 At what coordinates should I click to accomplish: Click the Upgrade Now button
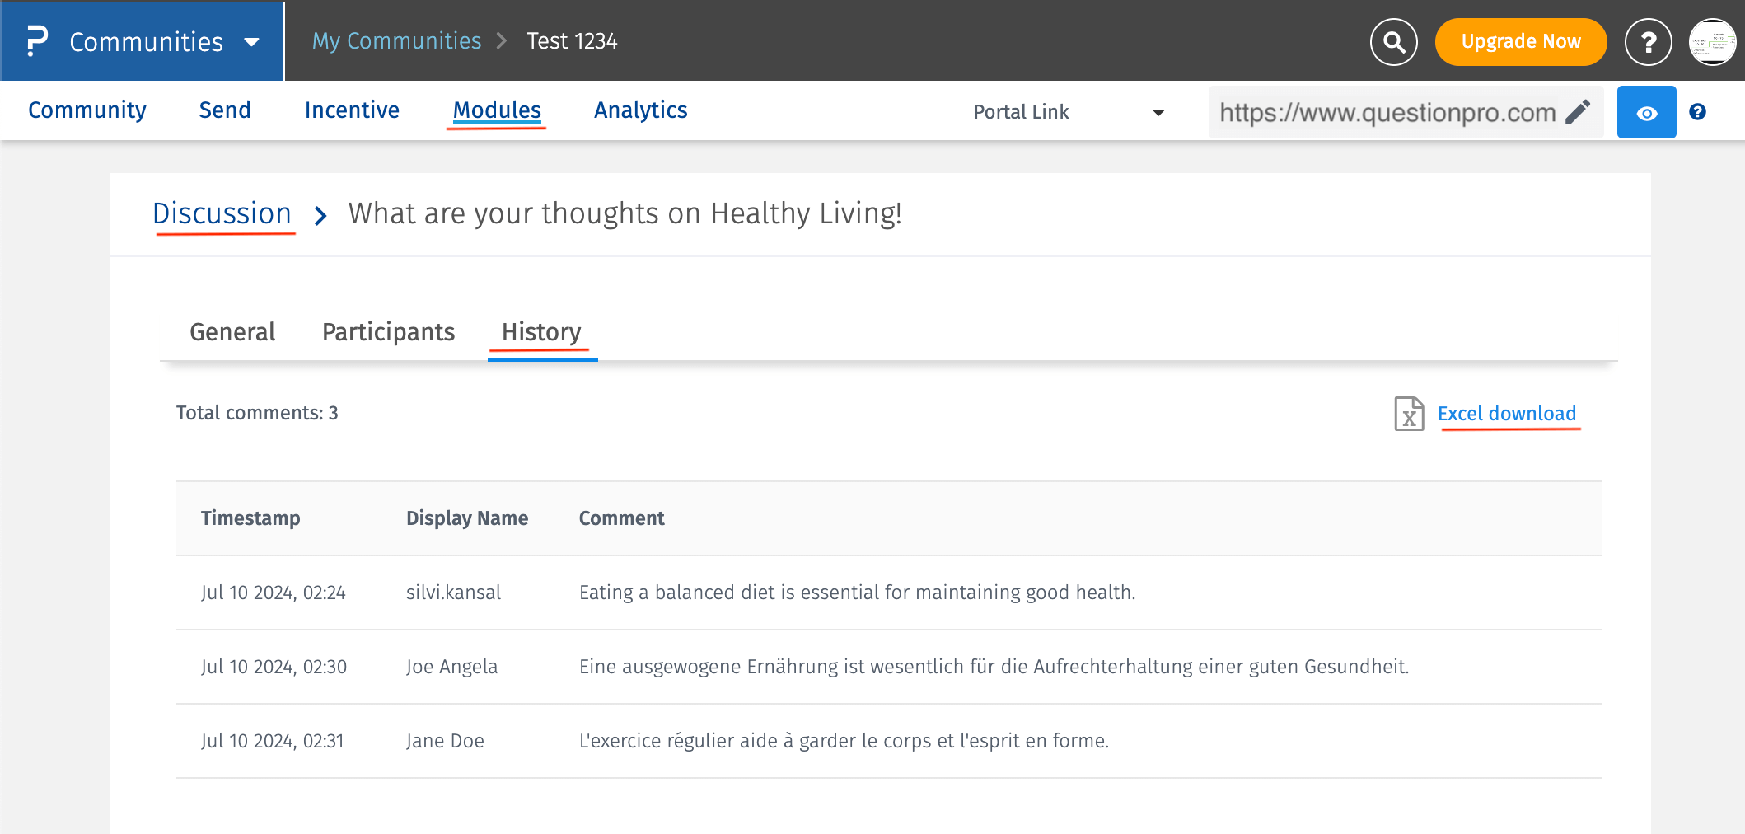[x=1520, y=41]
